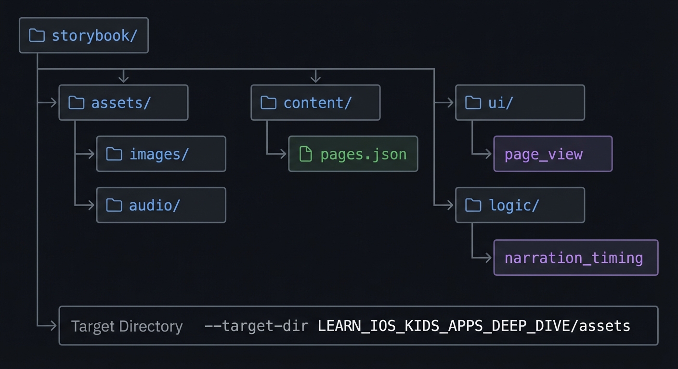Select the ui/ folder icon
This screenshot has width=678, height=369.
pyautogui.click(x=473, y=102)
